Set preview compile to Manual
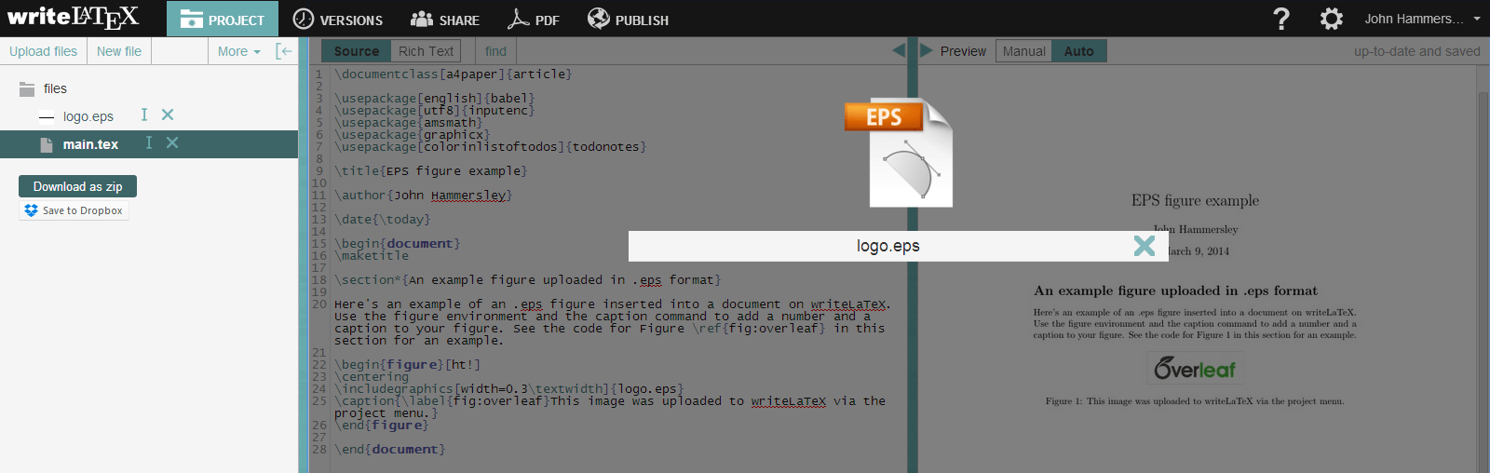Screen dimensions: 1490x473 pos(1023,51)
